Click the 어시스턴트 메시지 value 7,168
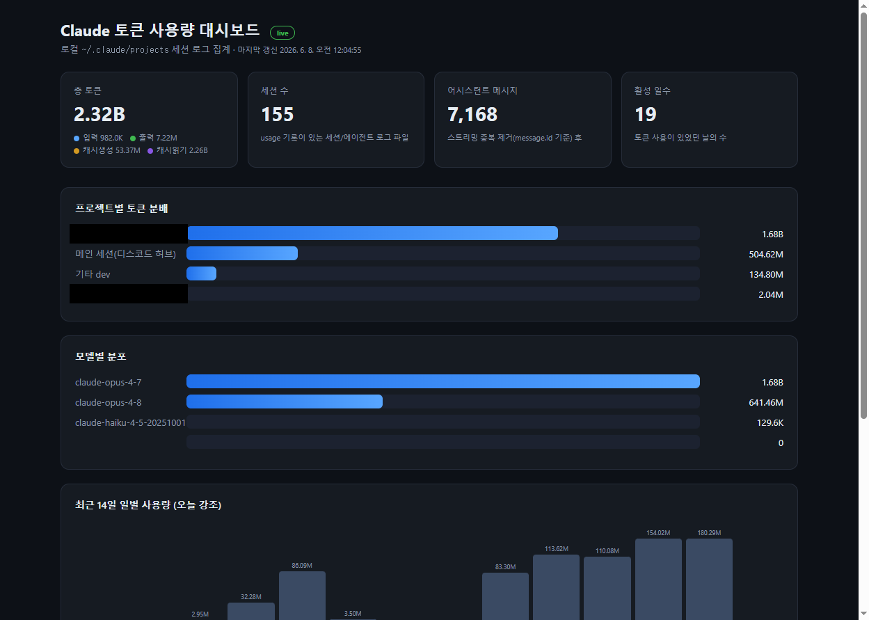The height and width of the screenshot is (620, 869). coord(472,114)
